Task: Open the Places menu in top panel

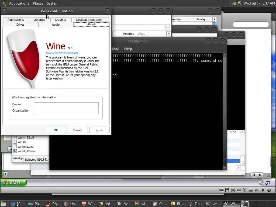Action: pyautogui.click(x=38, y=3)
